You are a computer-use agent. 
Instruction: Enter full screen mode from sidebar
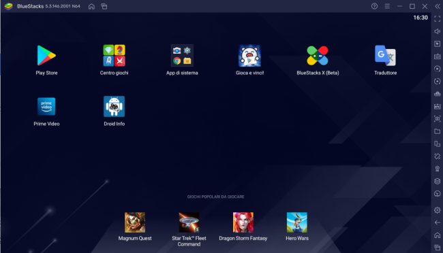[438, 19]
